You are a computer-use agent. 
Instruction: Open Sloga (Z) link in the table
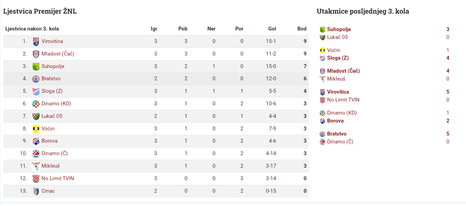(x=52, y=91)
